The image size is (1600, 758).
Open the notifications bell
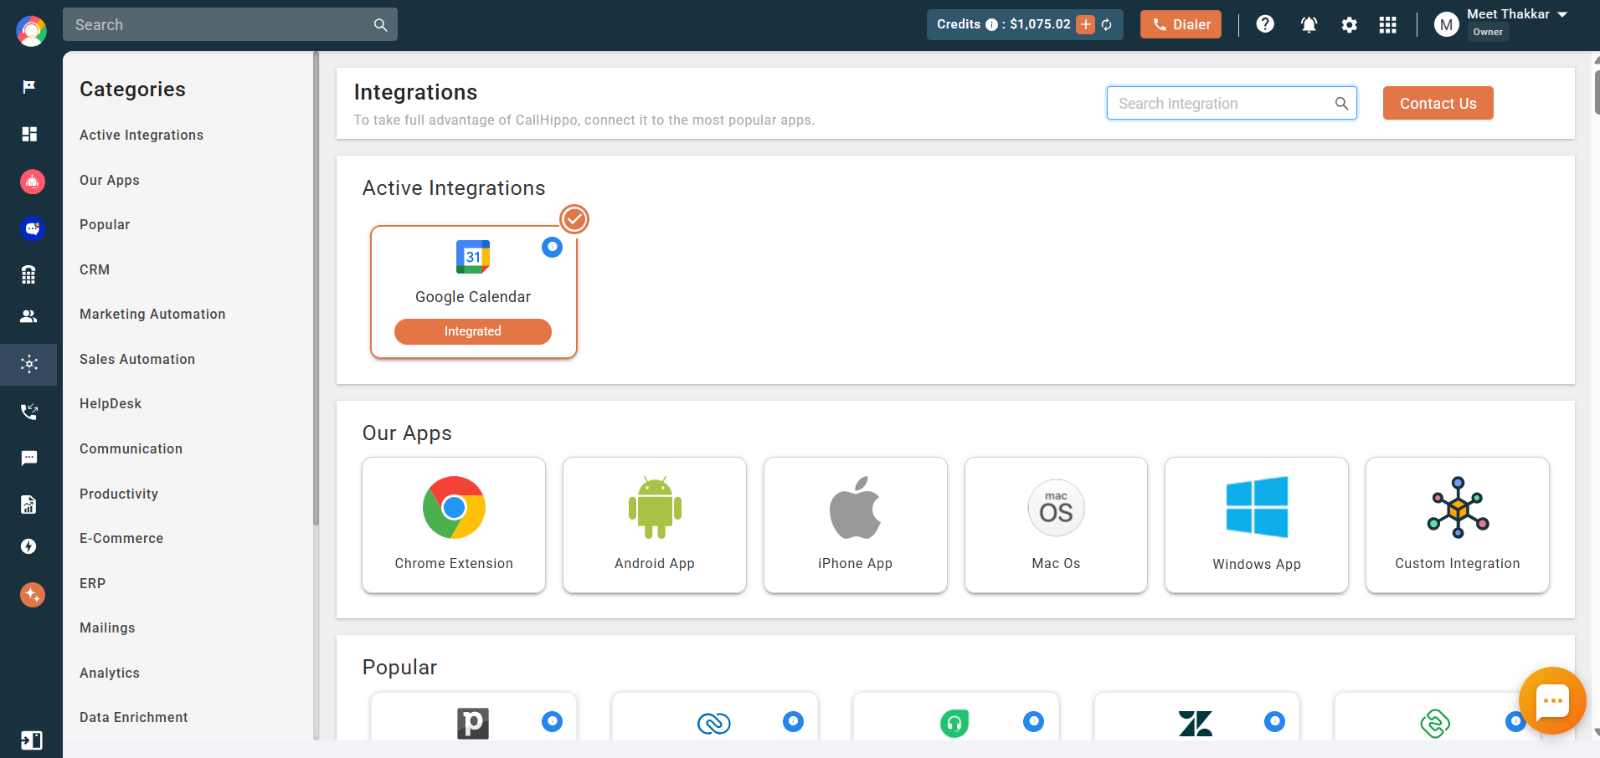[1309, 25]
